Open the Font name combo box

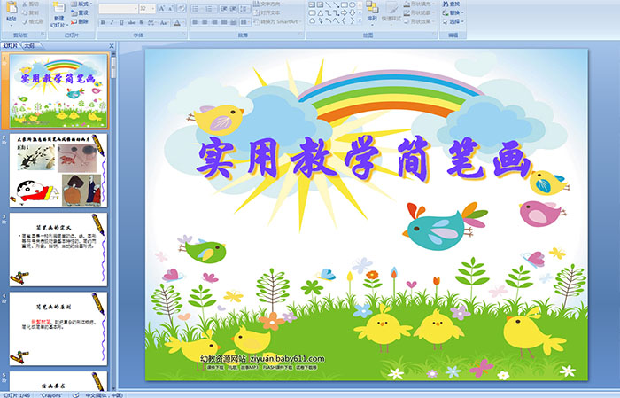tap(118, 8)
